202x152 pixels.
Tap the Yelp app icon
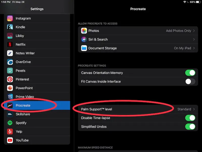pyautogui.click(x=10, y=131)
